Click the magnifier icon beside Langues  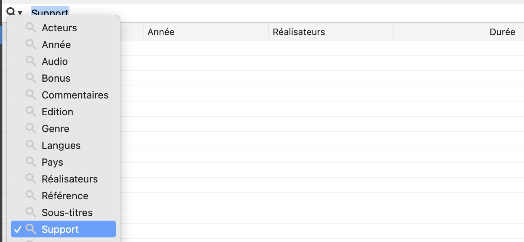[x=31, y=145]
